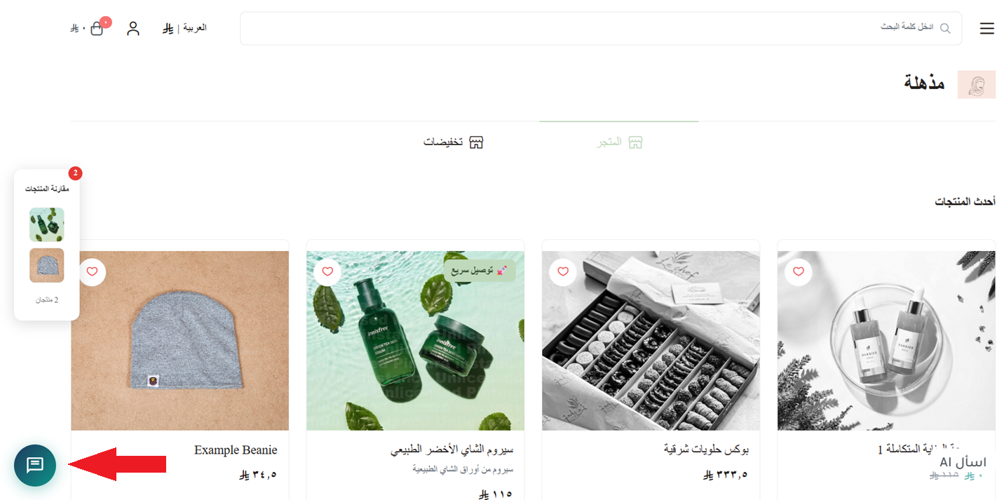1004x500 pixels.
Task: Open the hamburger menu icon
Action: click(986, 28)
